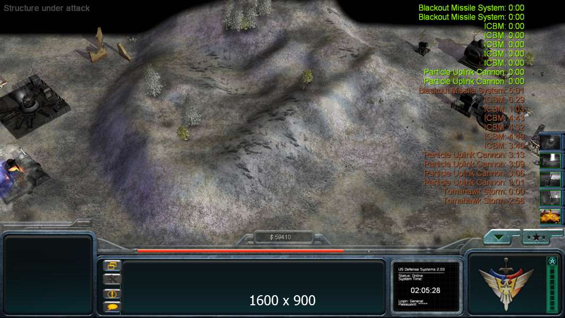565x318 pixels.
Task: Click the star icon above the green rank bar
Action: click(552, 261)
